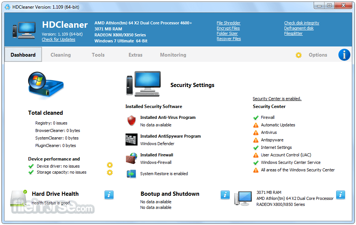
Task: Click the HDCleaner title bar app icon
Action: tap(7, 7)
